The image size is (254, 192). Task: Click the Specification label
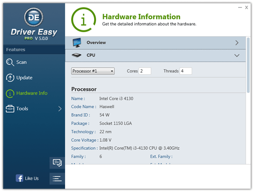[85, 148]
